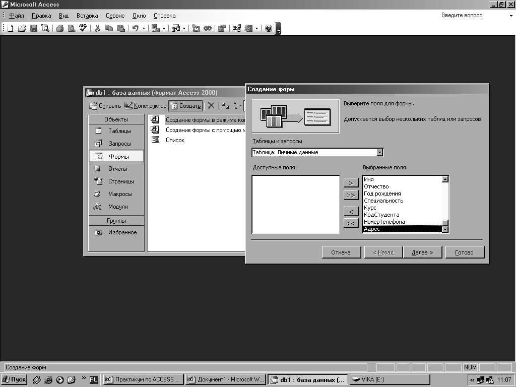Open the Вид menu

[x=63, y=16]
